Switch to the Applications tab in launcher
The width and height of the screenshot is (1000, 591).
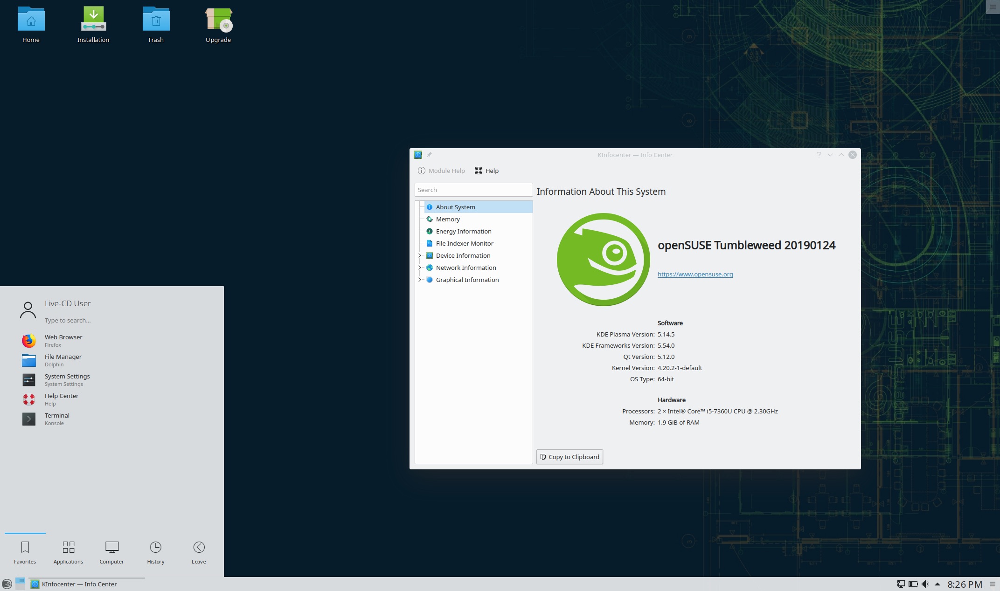[x=68, y=552]
